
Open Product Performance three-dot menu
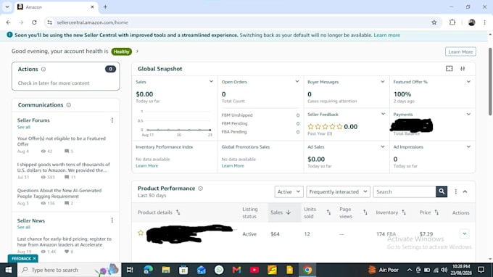tap(455, 191)
